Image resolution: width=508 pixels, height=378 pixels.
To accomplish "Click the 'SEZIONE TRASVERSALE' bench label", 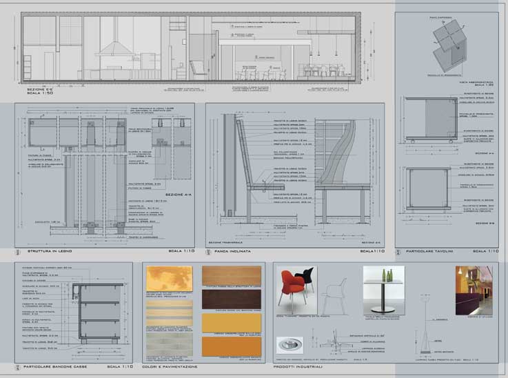I will click(225, 243).
